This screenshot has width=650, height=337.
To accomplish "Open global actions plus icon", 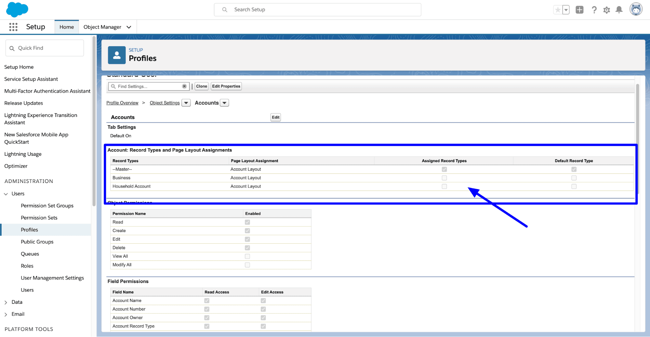I will point(579,10).
